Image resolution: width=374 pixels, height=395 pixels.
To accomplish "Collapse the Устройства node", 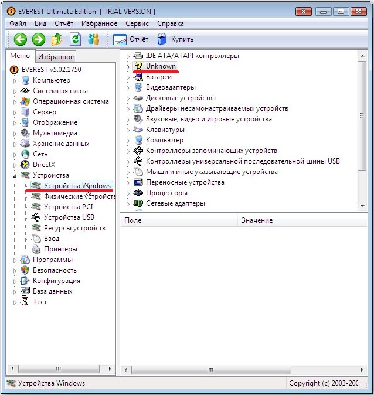I will [15, 176].
